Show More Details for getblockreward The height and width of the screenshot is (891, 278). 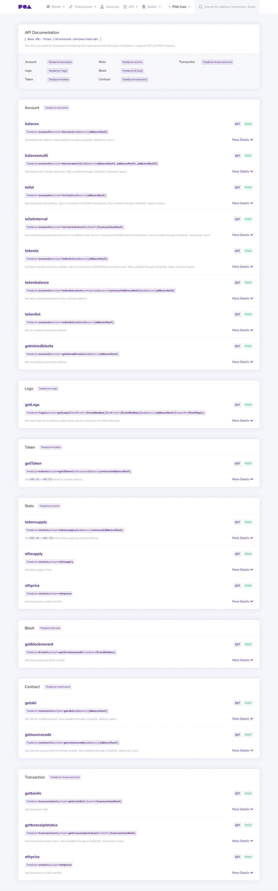pyautogui.click(x=242, y=660)
